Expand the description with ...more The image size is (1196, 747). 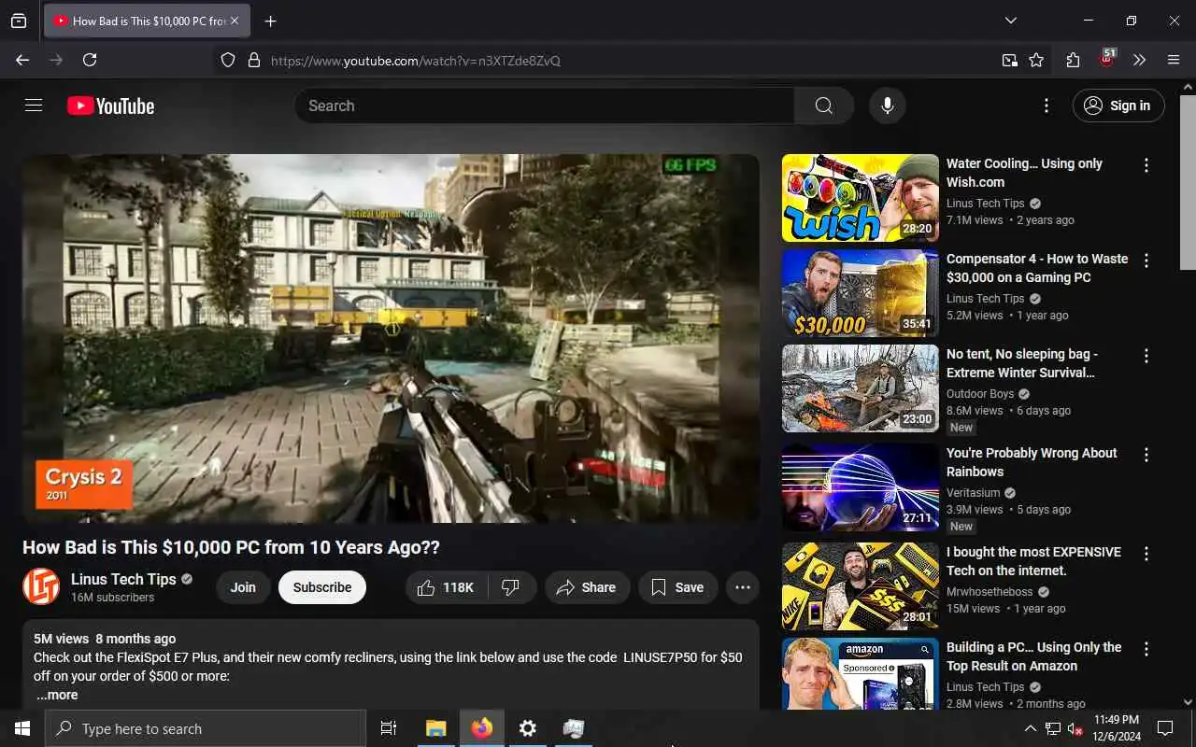coord(57,695)
